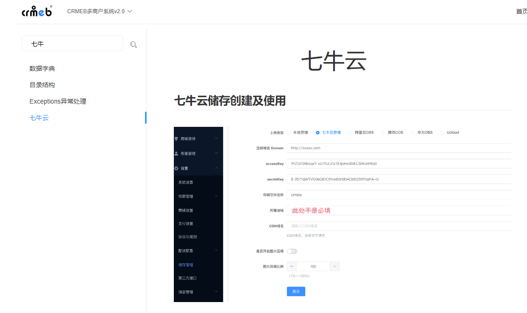The width and height of the screenshot is (527, 313).
Task: Increase 图片压缩比例 with the plus button
Action: (335, 266)
